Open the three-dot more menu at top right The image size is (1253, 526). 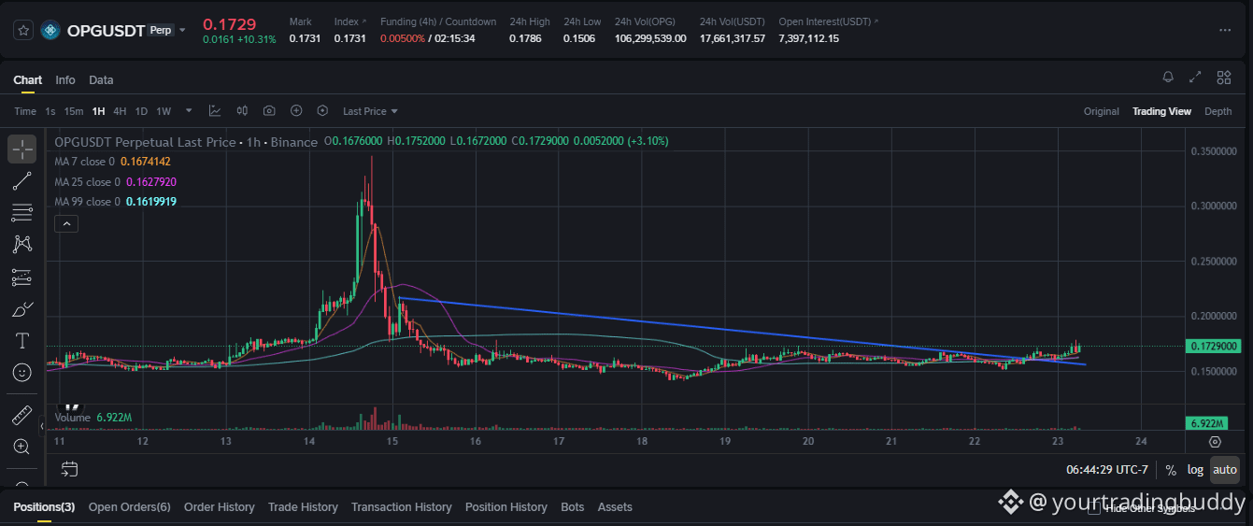[x=1225, y=30]
